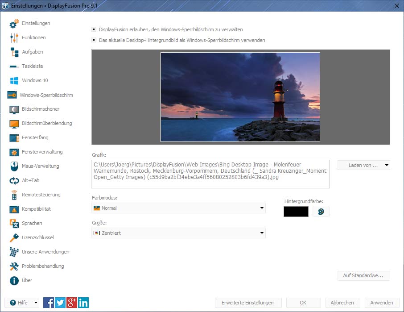Image resolution: width=404 pixels, height=312 pixels.
Task: Click the Auf Standardwerte reset button
Action: (x=364, y=276)
